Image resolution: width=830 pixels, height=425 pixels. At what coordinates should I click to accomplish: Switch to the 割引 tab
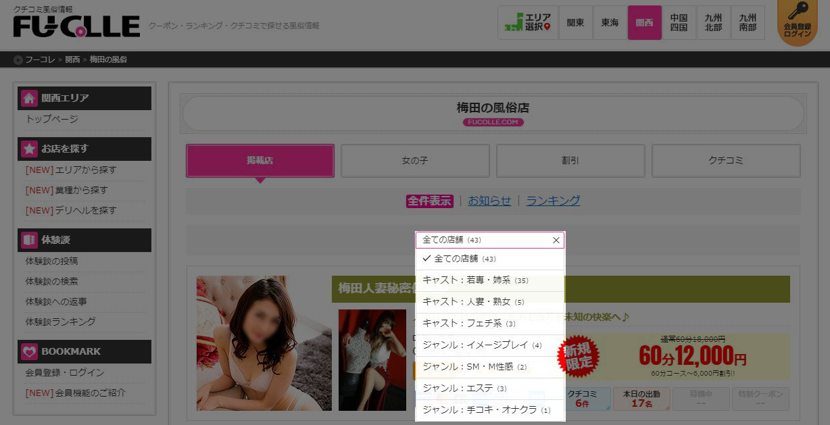570,160
